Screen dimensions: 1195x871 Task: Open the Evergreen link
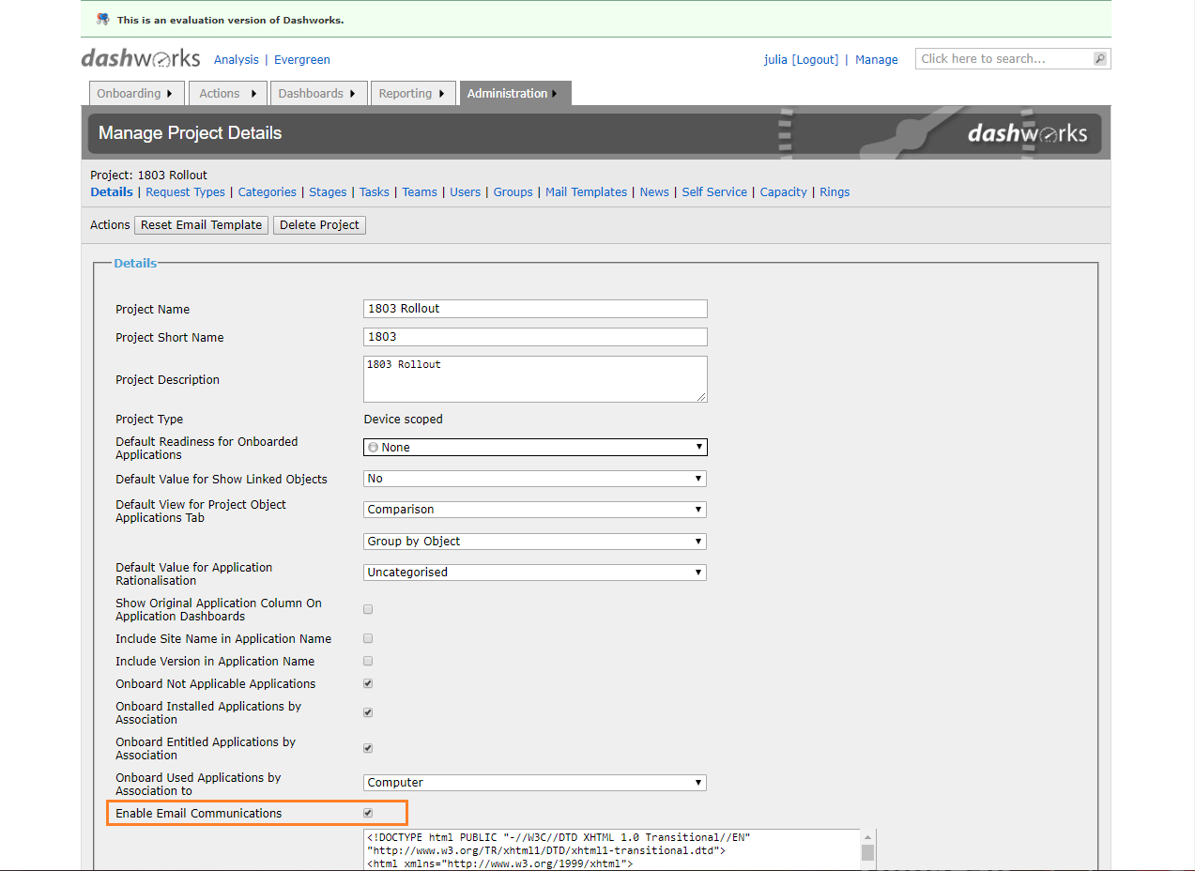click(302, 59)
